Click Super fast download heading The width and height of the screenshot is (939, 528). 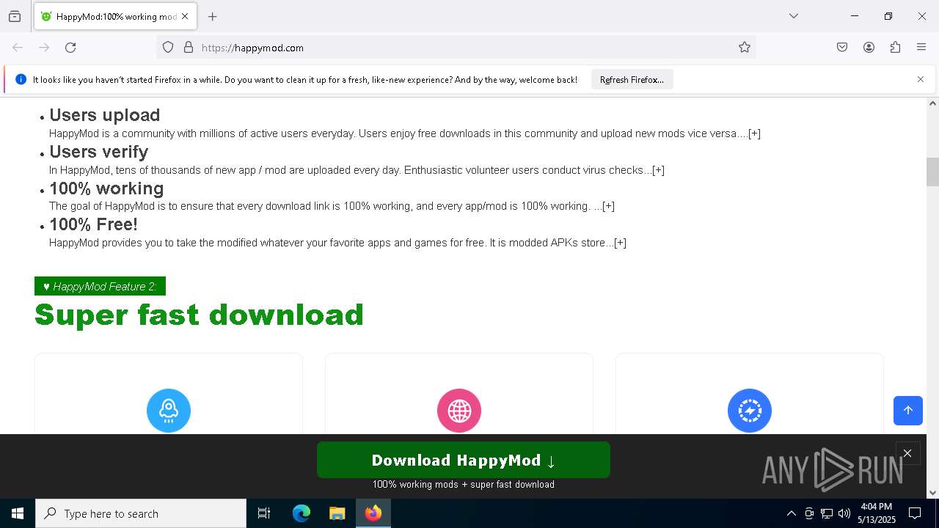(x=199, y=315)
